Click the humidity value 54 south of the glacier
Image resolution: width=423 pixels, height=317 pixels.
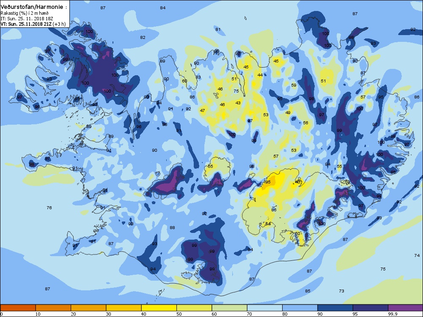pyautogui.click(x=268, y=224)
